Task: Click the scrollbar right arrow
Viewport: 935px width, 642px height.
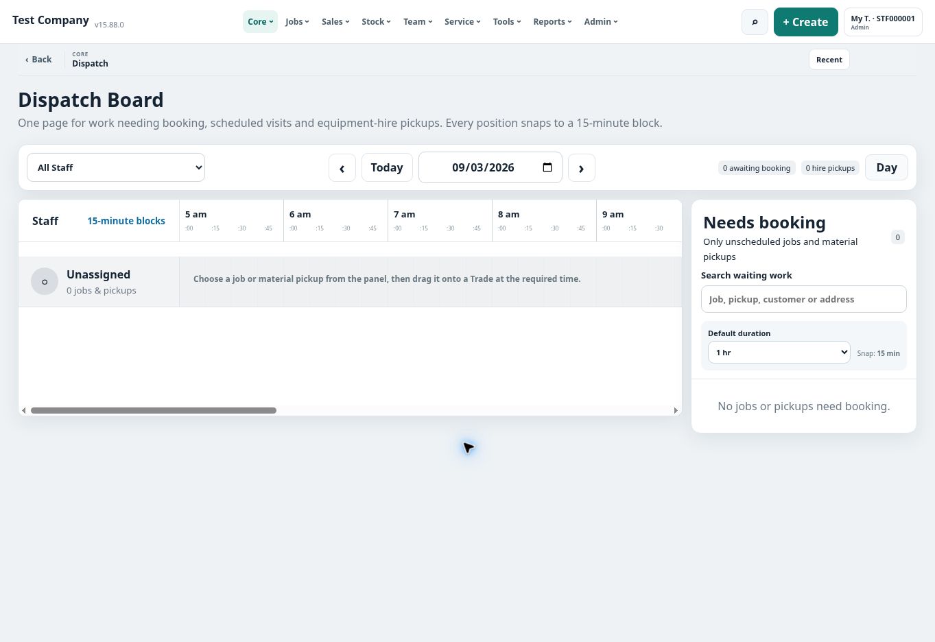Action: pyautogui.click(x=676, y=410)
